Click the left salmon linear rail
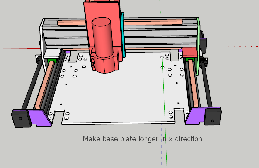The image size is (259, 168). (x=43, y=85)
